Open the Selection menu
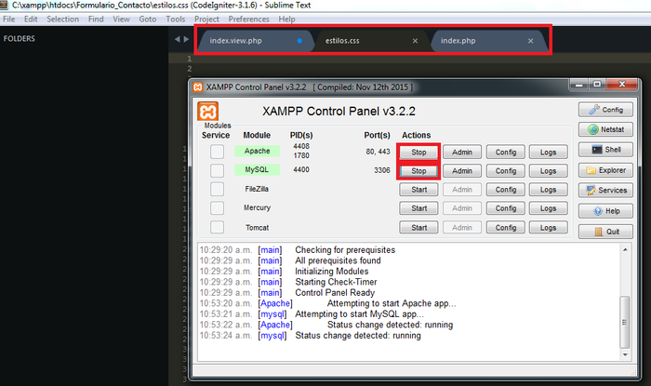Viewport: 651px width, 386px height. point(62,20)
